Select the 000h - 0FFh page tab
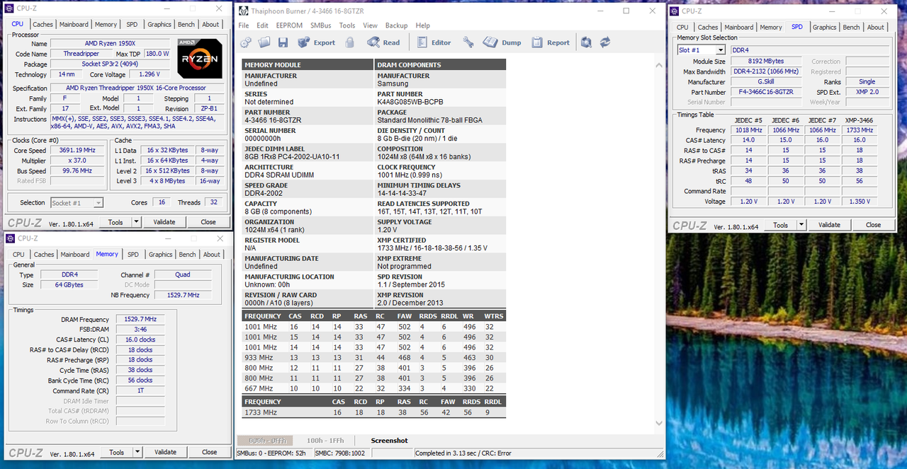This screenshot has height=469, width=907. coord(266,441)
